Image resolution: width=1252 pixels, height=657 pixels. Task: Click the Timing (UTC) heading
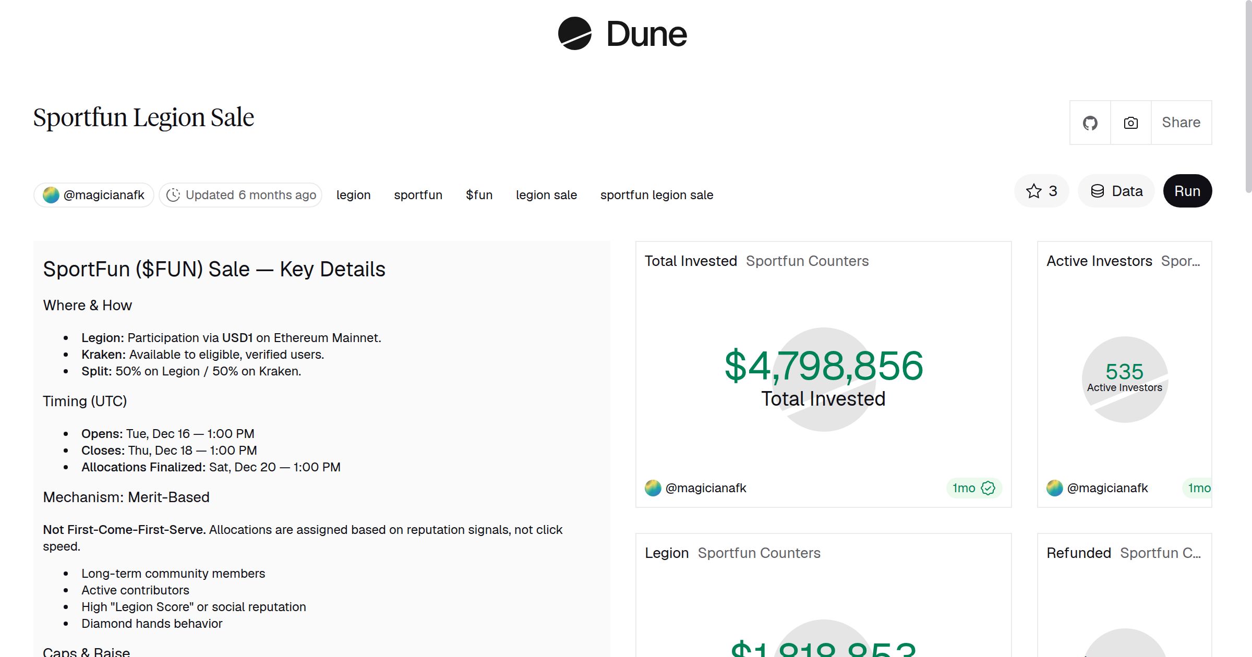point(85,401)
